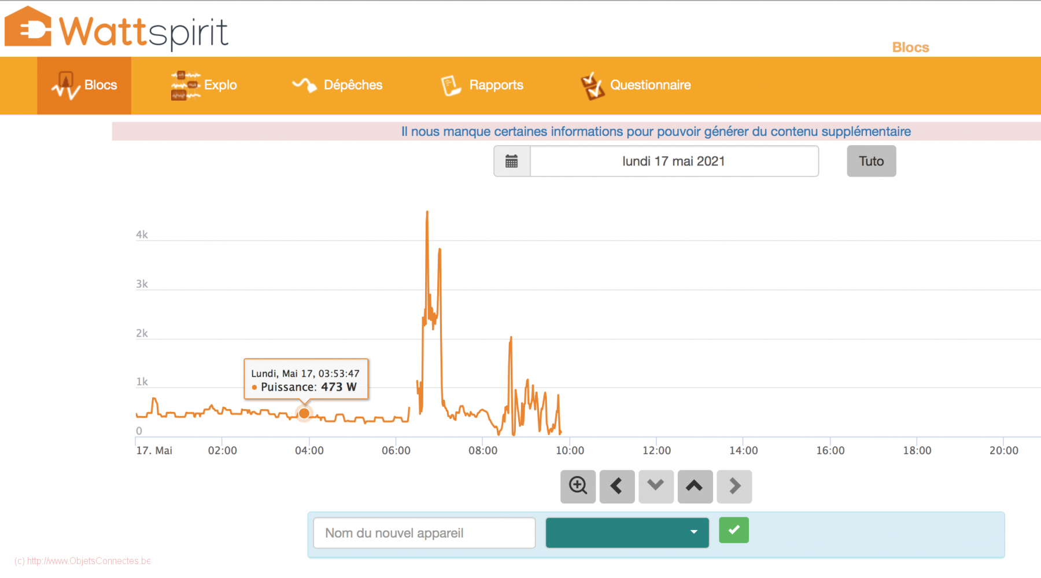Screen dimensions: 1041x578
Task: Click the 12:00 x-axis label
Action: pos(656,451)
